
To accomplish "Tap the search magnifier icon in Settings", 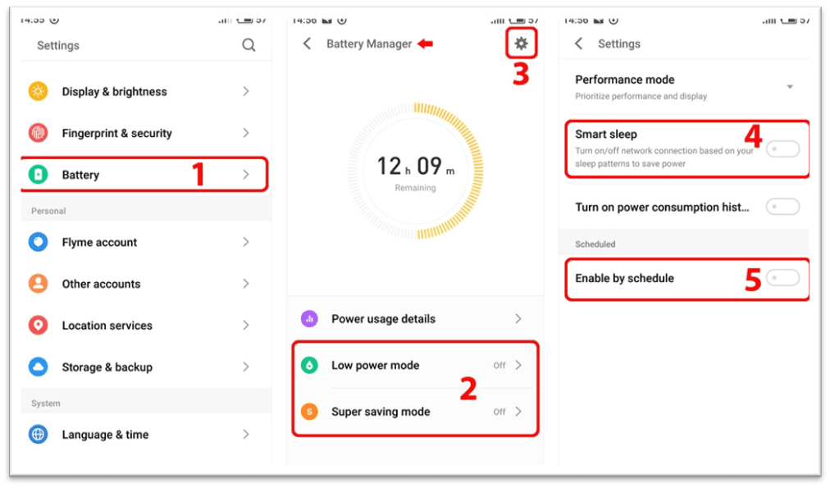I will point(249,46).
